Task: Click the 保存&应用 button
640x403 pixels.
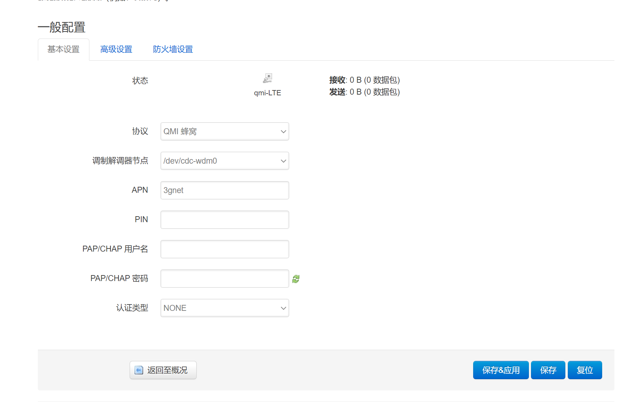Action: tap(501, 370)
